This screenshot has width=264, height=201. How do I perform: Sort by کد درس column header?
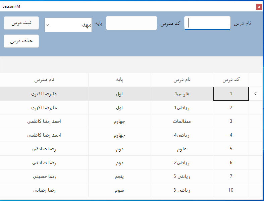pyautogui.click(x=231, y=80)
